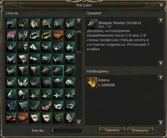This screenshot has width=167, height=138.
Task: Select the pink-haired skull circlet icon
Action: coord(11,36)
